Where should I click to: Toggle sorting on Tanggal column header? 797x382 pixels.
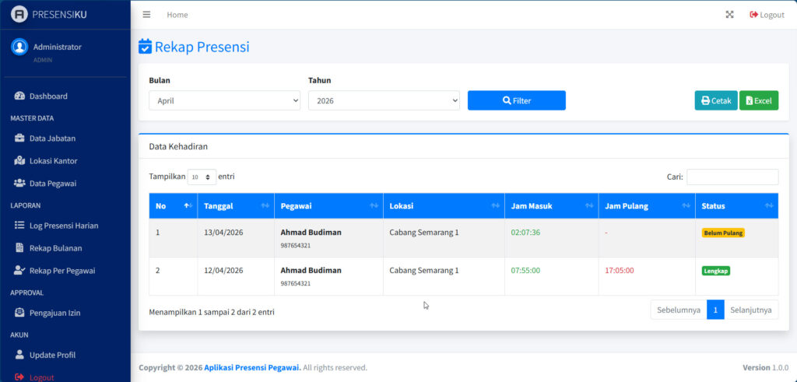[235, 206]
